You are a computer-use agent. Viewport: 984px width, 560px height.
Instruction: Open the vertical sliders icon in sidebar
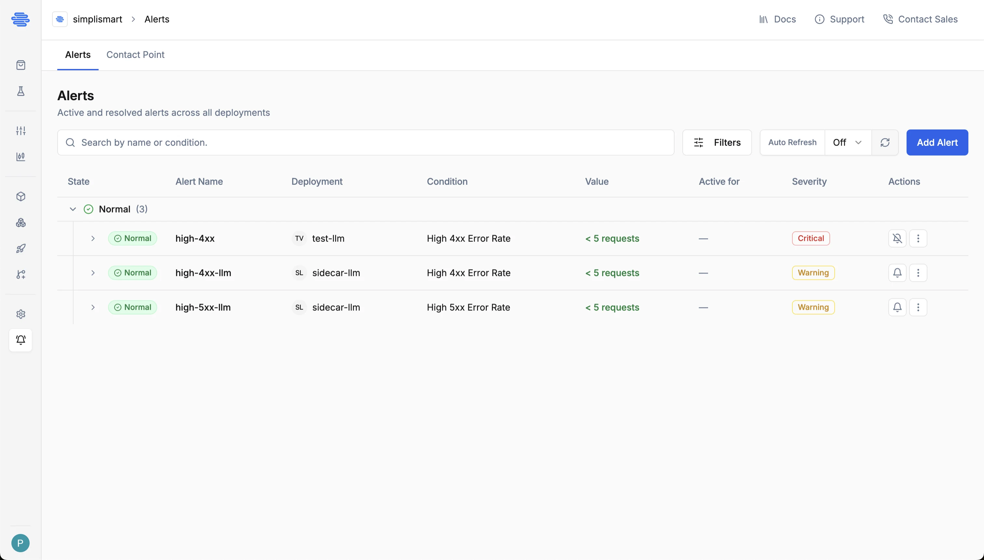click(21, 131)
